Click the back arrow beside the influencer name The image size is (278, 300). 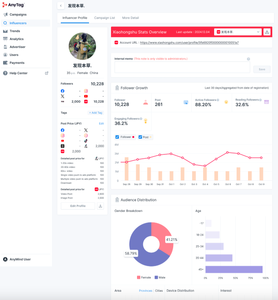pos(61,6)
